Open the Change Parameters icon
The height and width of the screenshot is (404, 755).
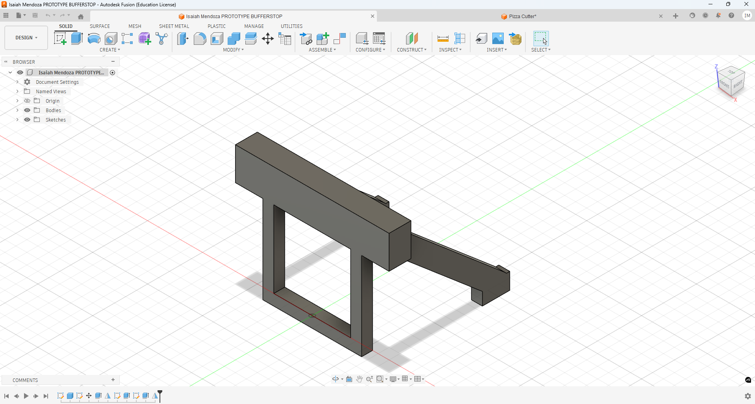(x=285, y=39)
